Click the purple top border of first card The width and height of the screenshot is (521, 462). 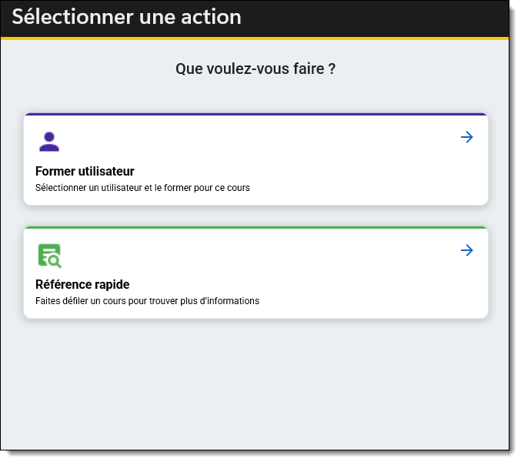255,115
